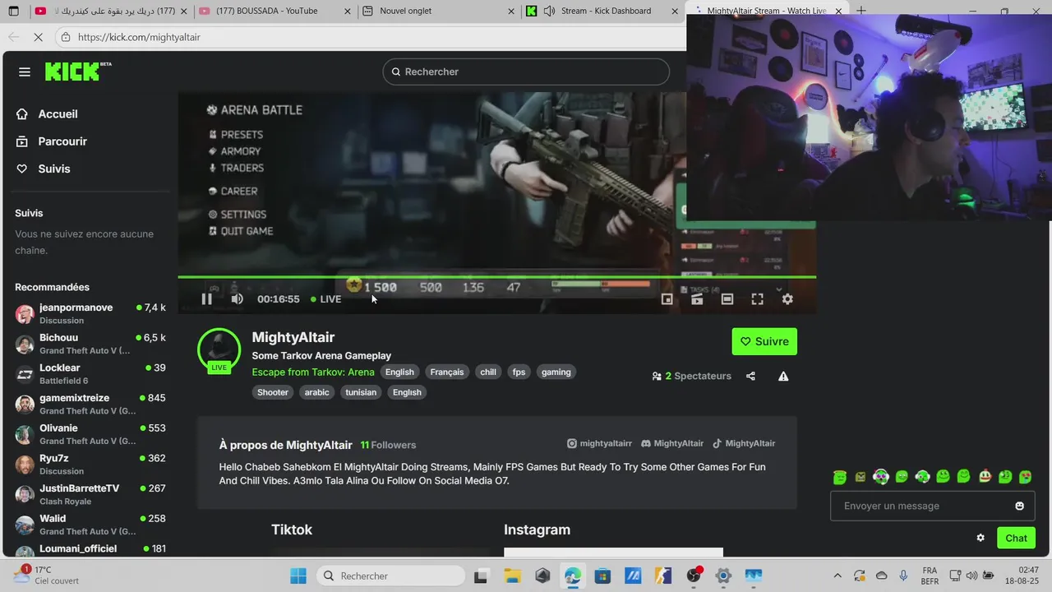Open a new browser tab with plus
Image resolution: width=1052 pixels, height=592 pixels.
tap(861, 11)
